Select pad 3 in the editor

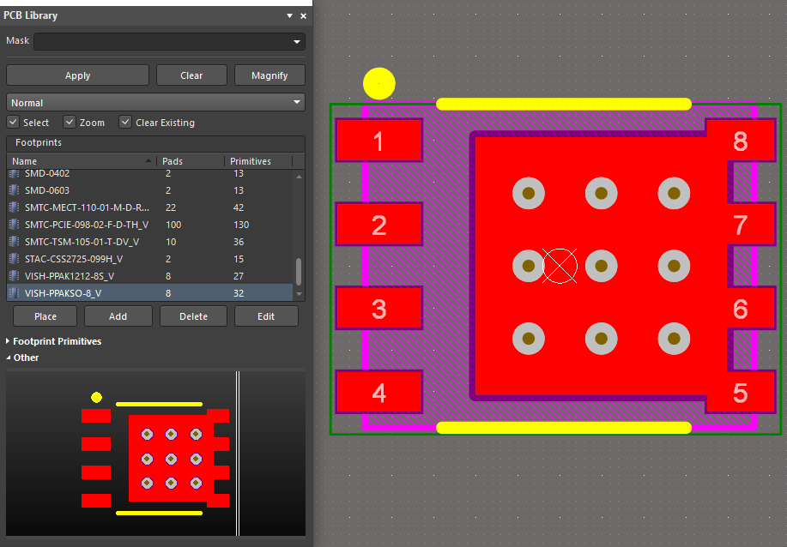click(x=379, y=308)
